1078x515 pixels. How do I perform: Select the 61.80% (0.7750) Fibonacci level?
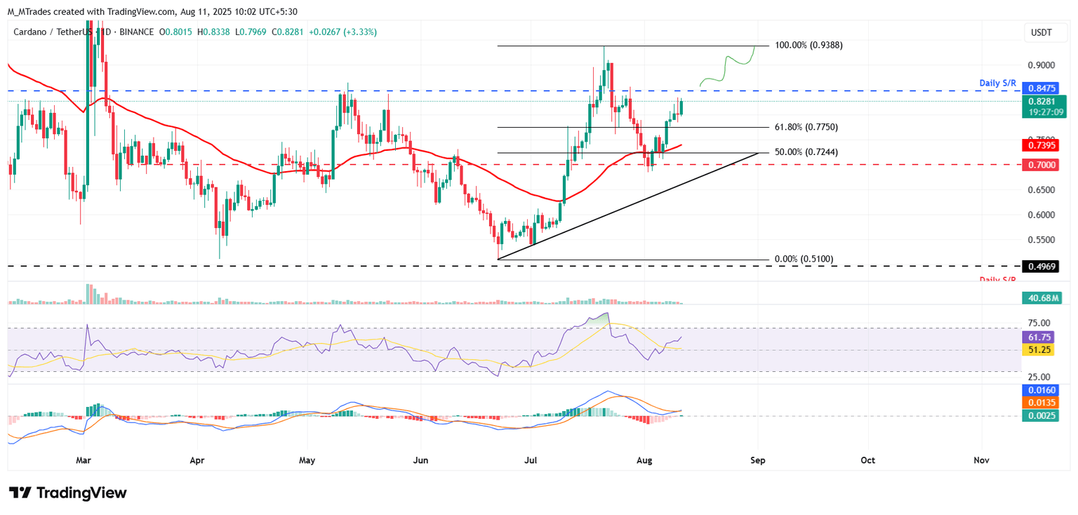(806, 127)
